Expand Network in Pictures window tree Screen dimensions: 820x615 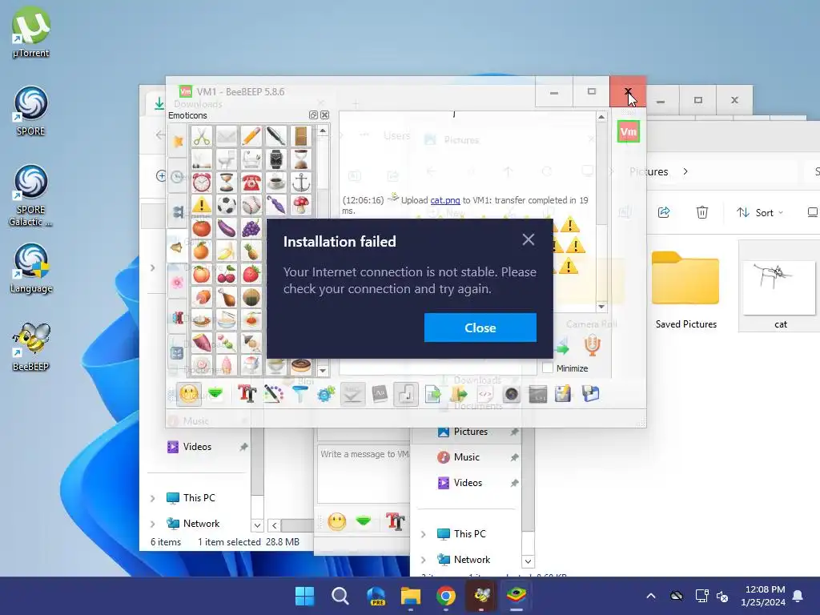click(424, 560)
